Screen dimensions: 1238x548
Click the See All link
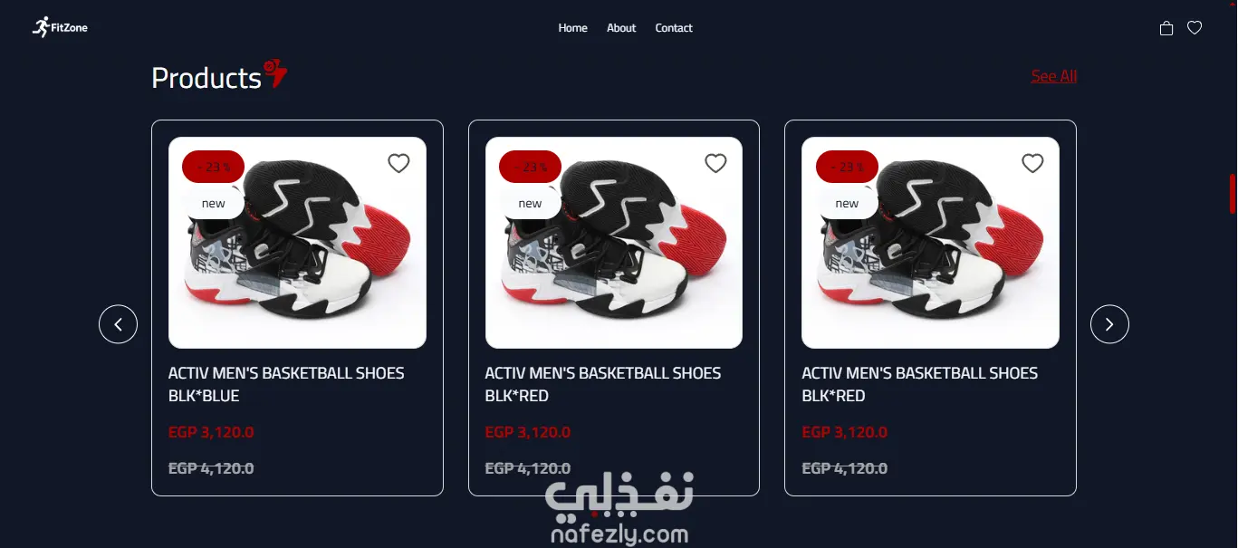coord(1054,76)
